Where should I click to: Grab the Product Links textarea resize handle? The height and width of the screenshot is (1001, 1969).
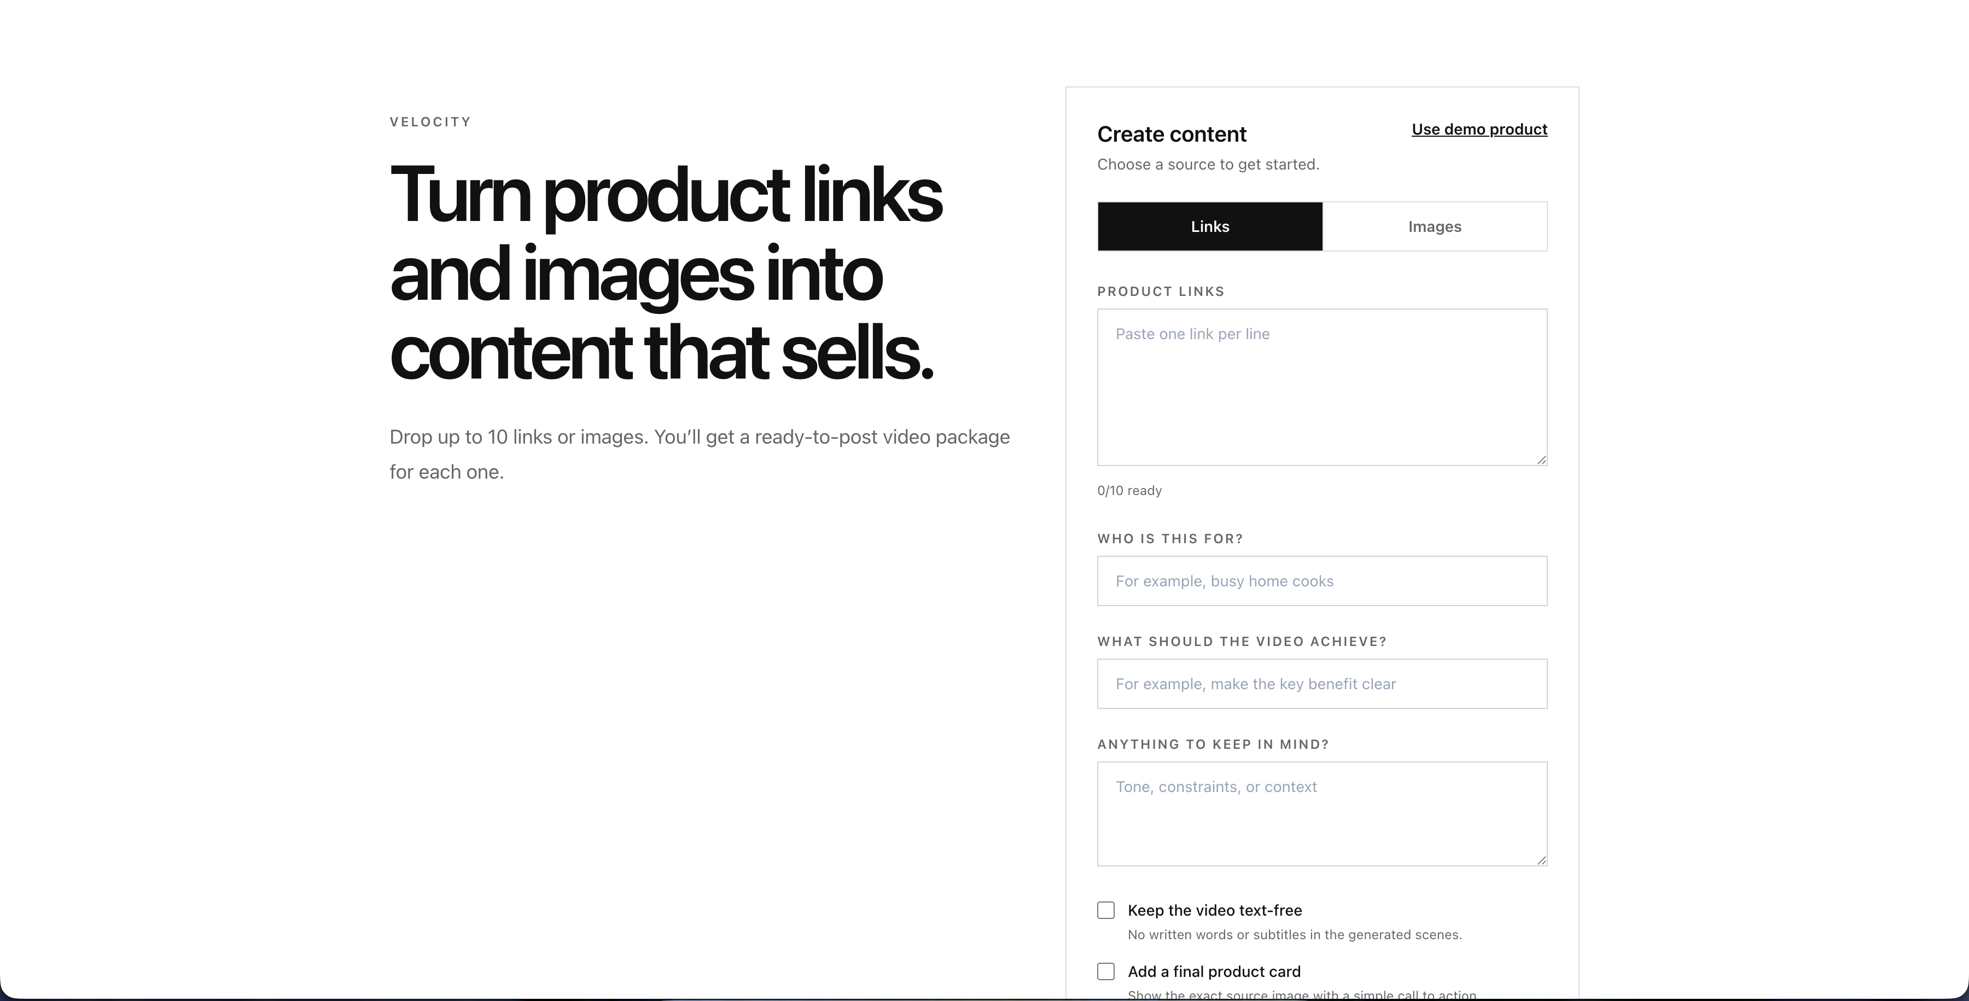1541,459
